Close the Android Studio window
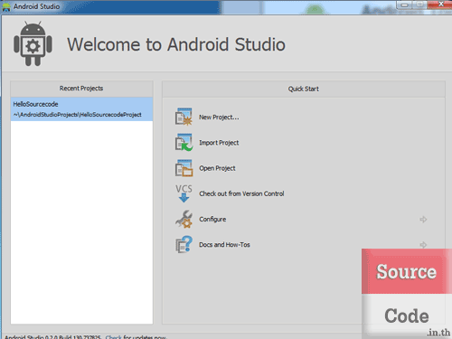Image resolution: width=452 pixels, height=339 pixels. [439, 5]
